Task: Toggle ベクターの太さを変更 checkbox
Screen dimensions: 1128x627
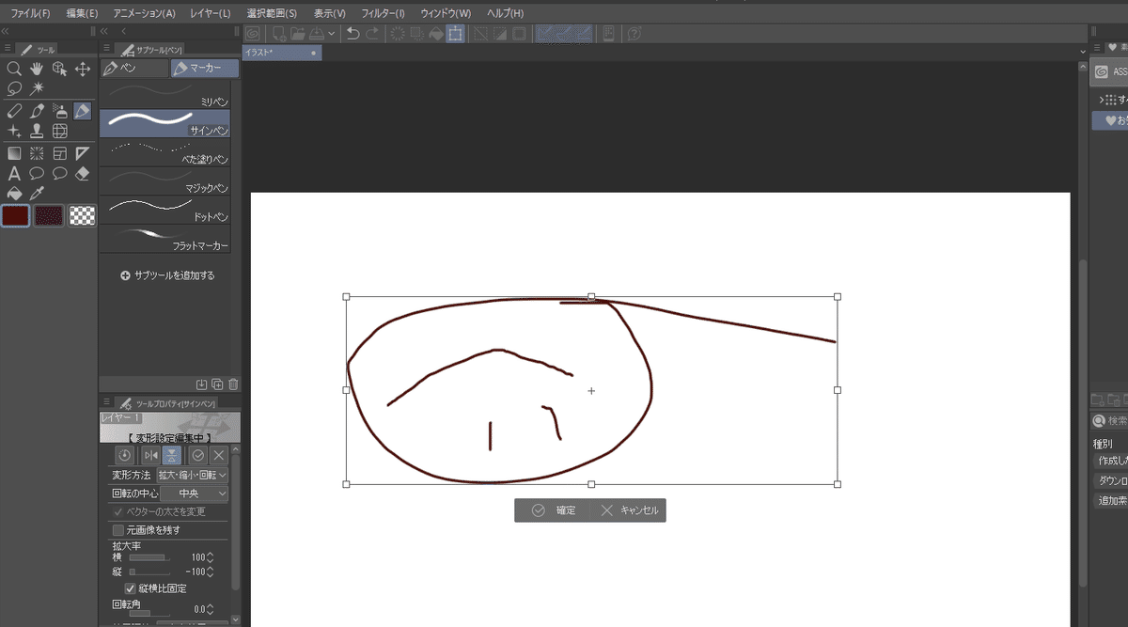Action: point(118,511)
